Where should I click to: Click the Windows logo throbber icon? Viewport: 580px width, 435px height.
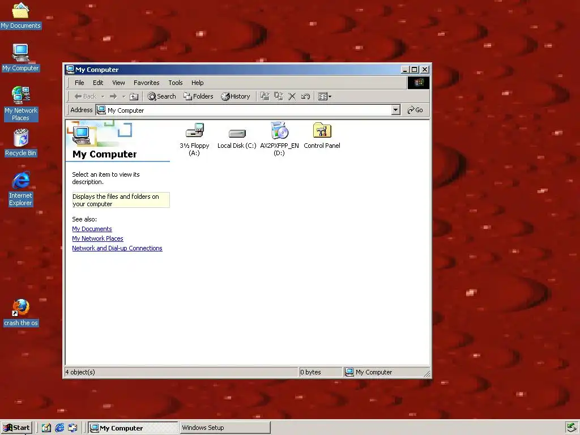tap(419, 83)
